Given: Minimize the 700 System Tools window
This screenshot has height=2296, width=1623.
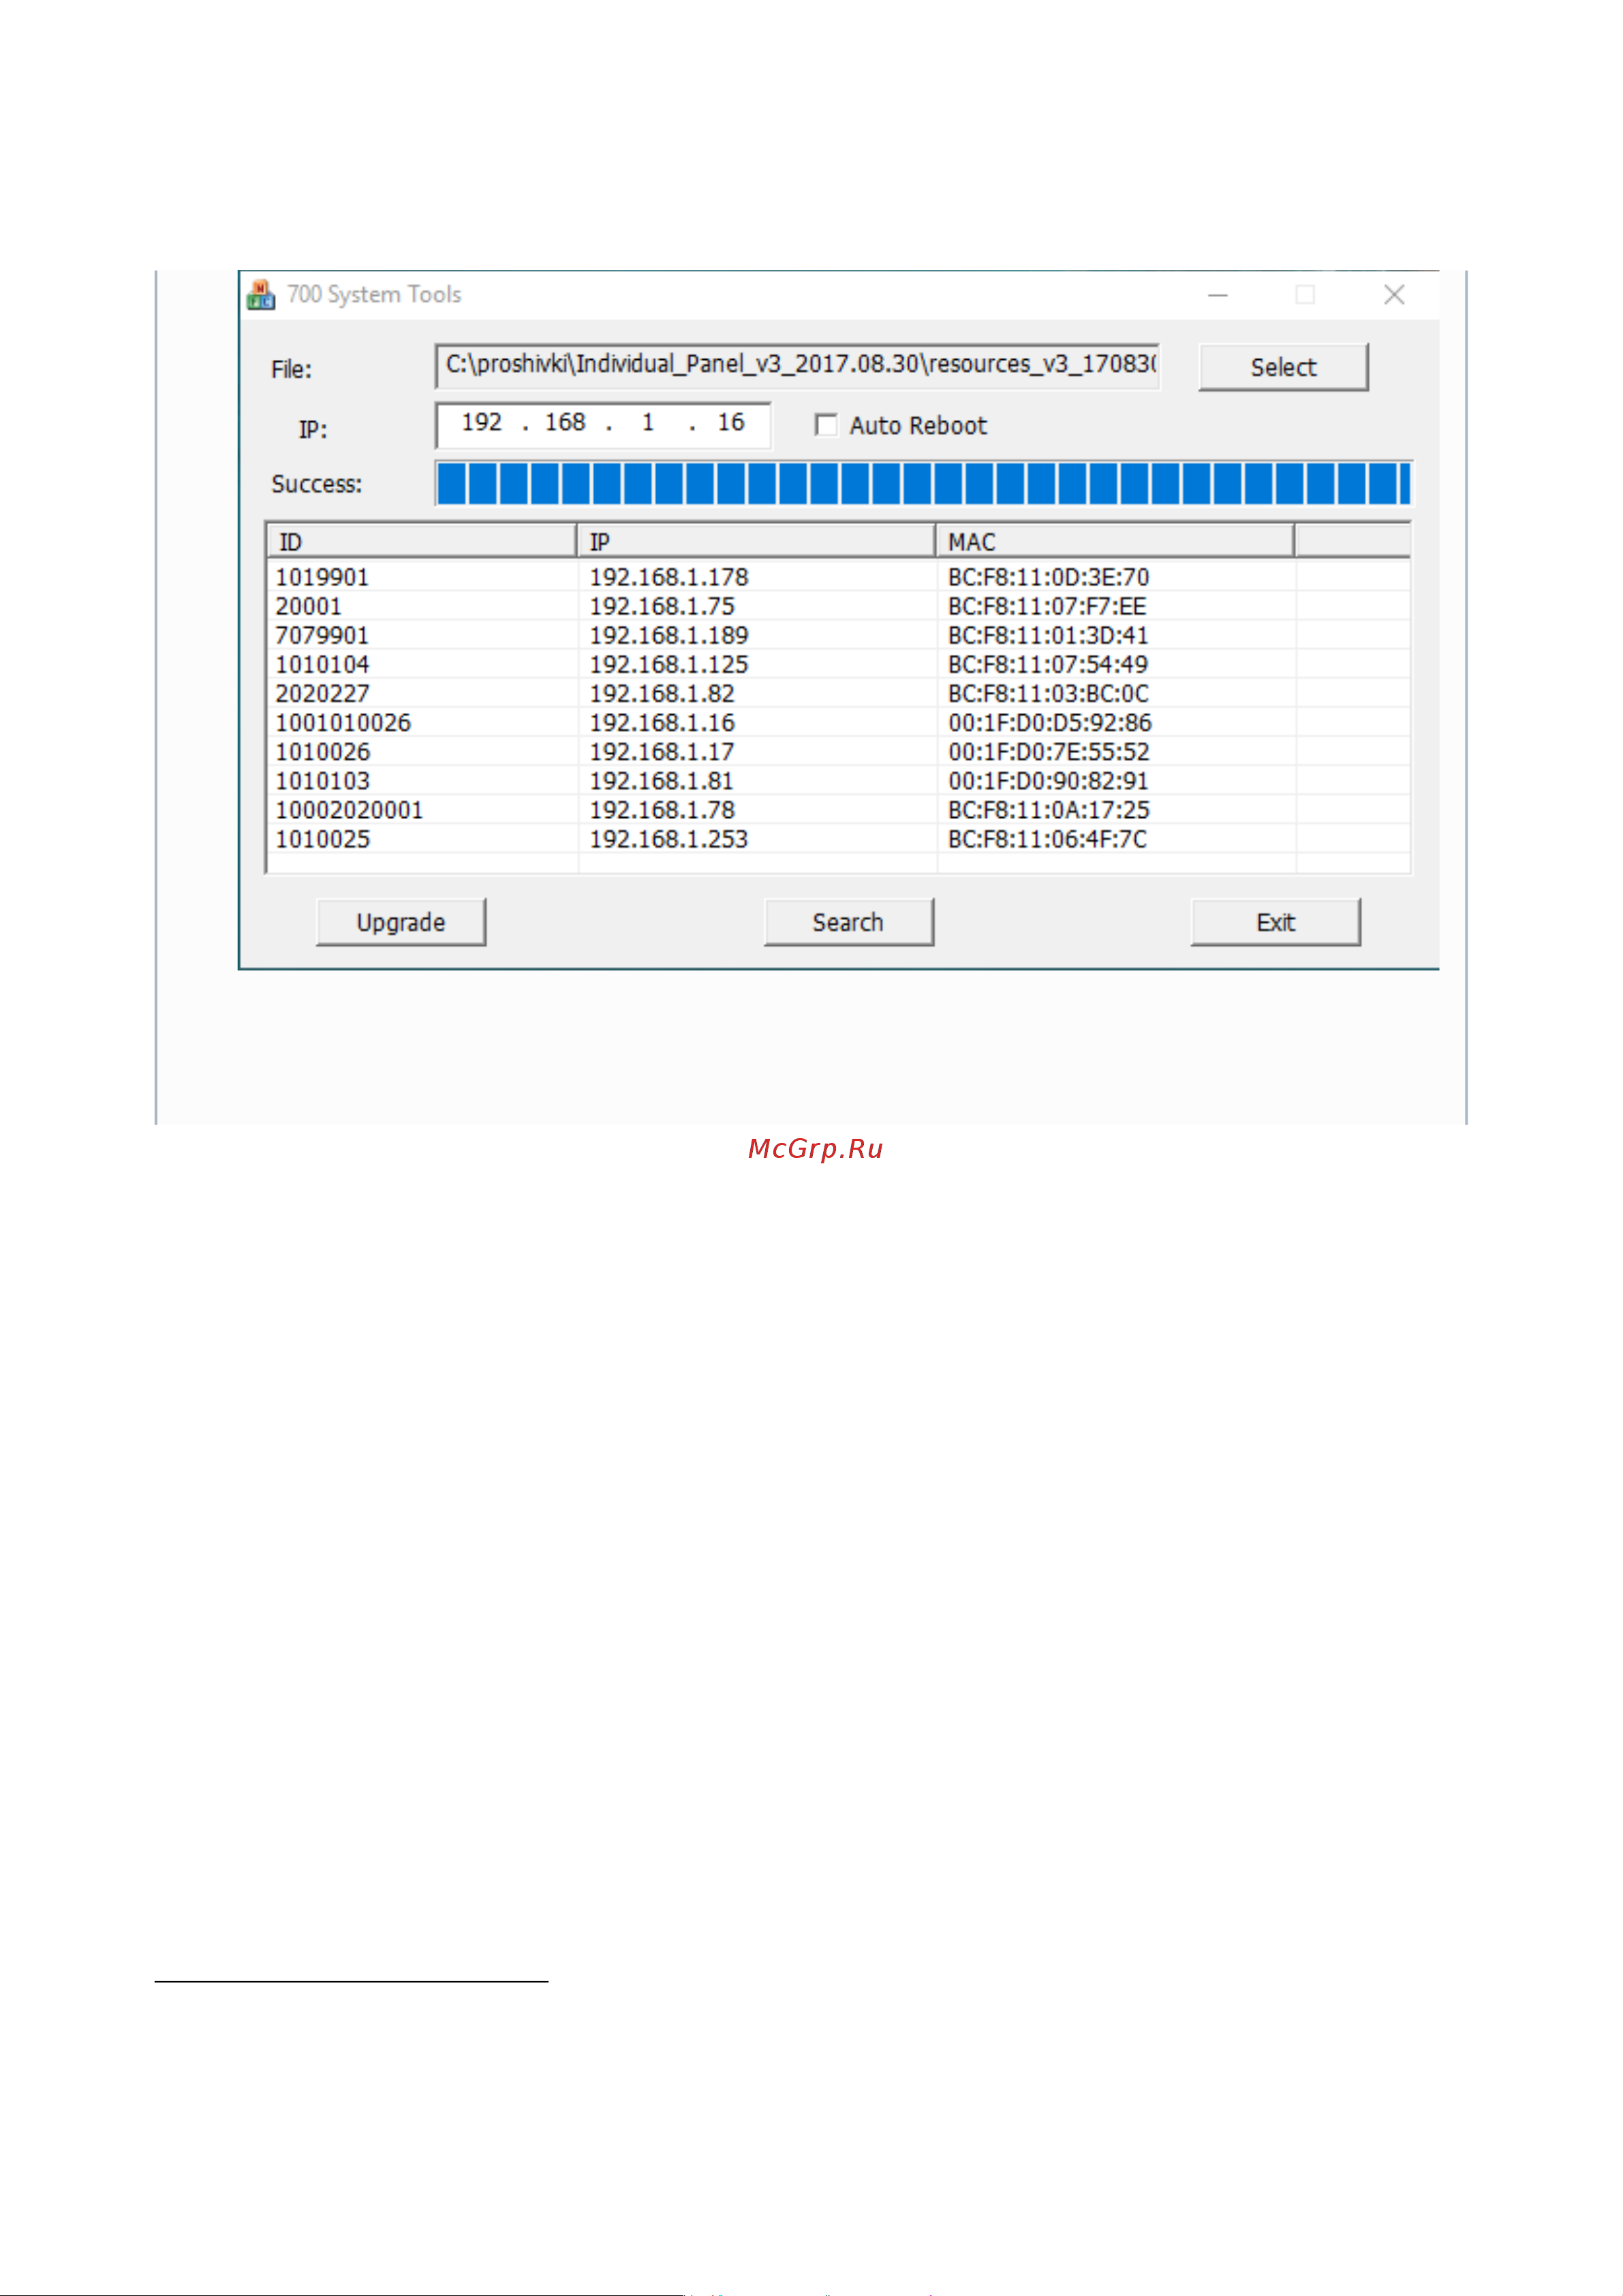Looking at the screenshot, I should pos(1217,295).
